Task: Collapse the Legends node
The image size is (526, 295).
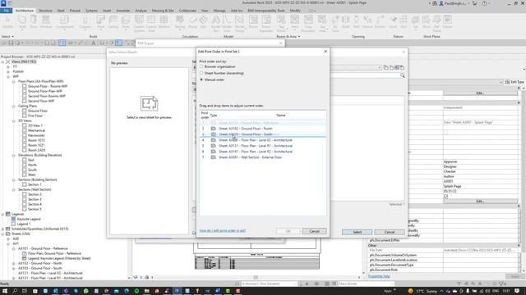Action: pyautogui.click(x=3, y=214)
